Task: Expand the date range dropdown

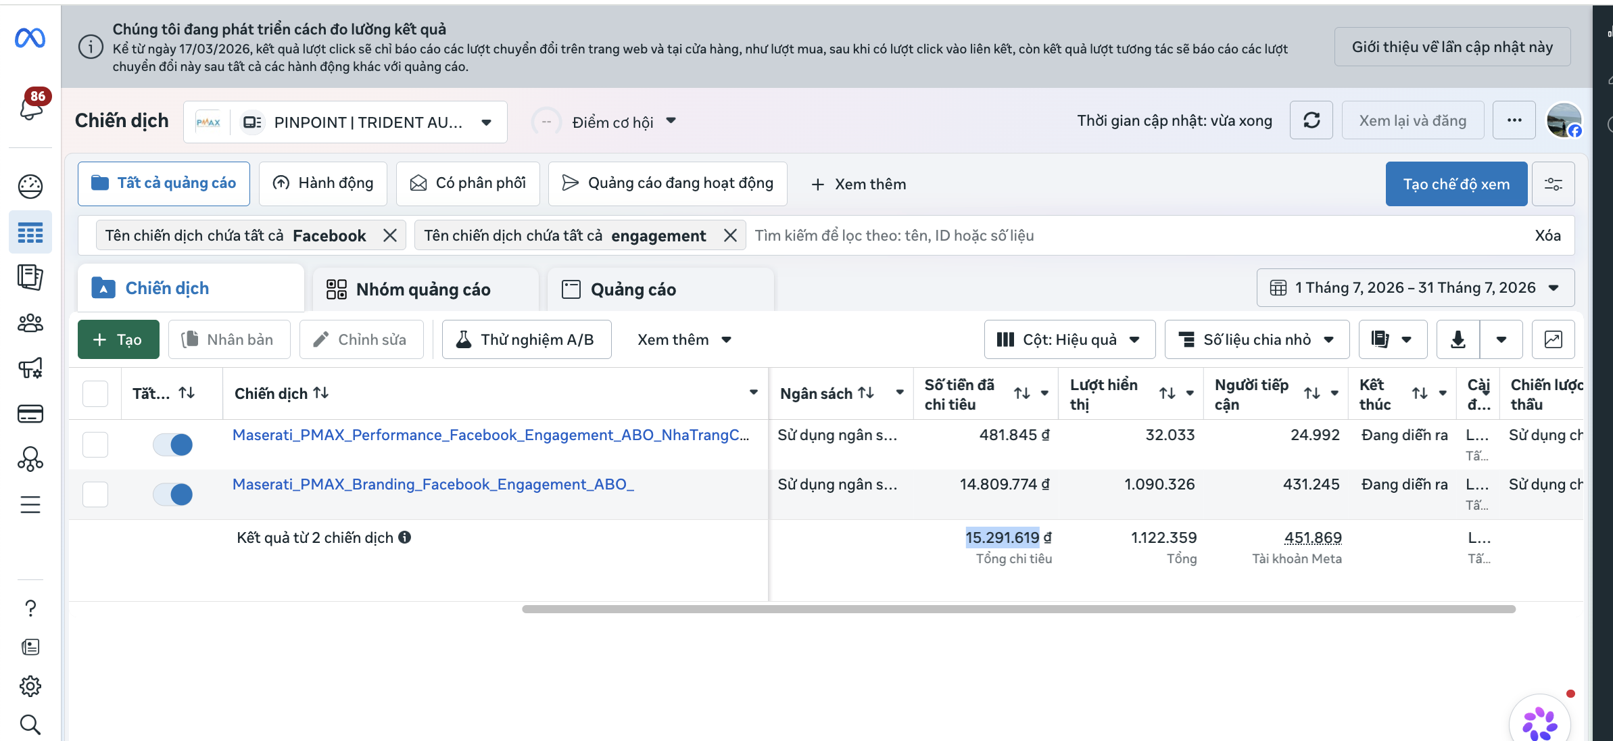Action: [x=1416, y=288]
